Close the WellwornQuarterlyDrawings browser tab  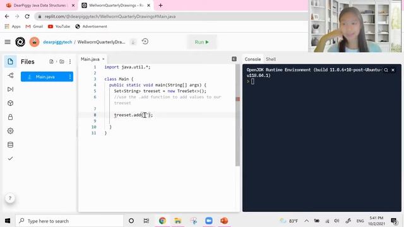coord(149,5)
